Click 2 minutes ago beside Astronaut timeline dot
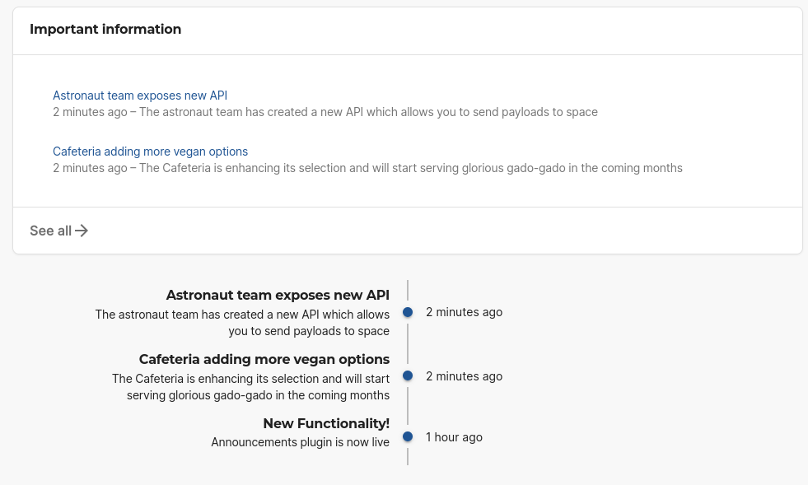The height and width of the screenshot is (485, 808). [464, 312]
